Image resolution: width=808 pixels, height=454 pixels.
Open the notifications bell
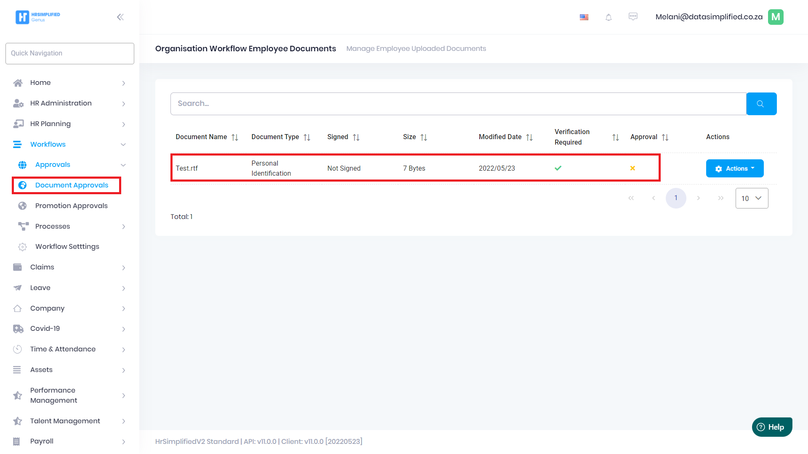coord(609,17)
